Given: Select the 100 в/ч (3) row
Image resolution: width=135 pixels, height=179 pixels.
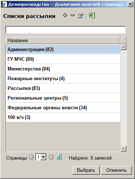Looking at the screenshot, I should tap(63, 117).
